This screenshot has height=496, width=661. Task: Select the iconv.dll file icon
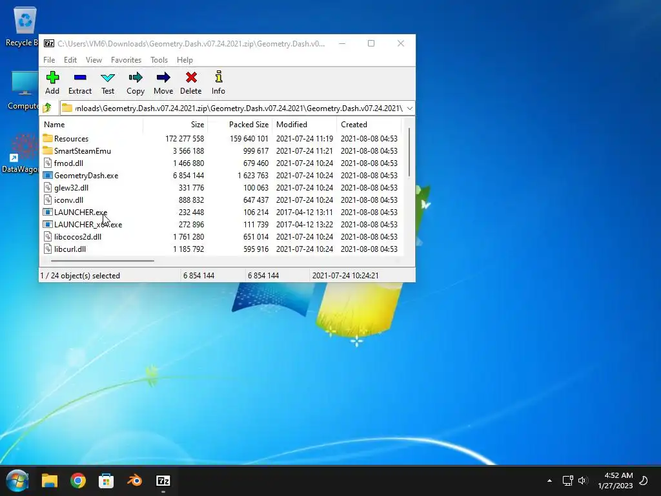click(x=48, y=200)
